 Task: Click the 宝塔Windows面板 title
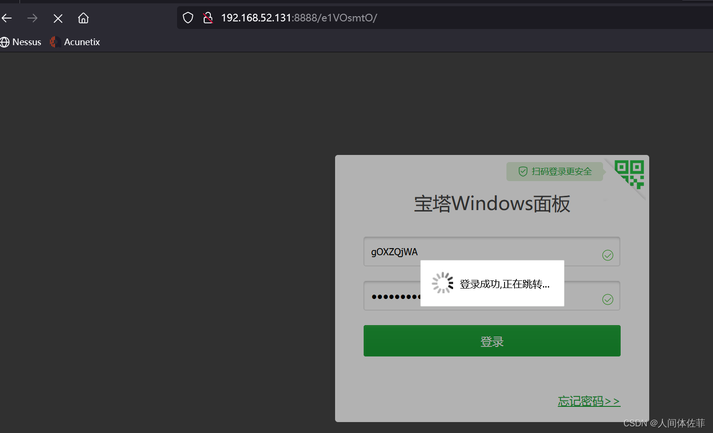coord(492,204)
